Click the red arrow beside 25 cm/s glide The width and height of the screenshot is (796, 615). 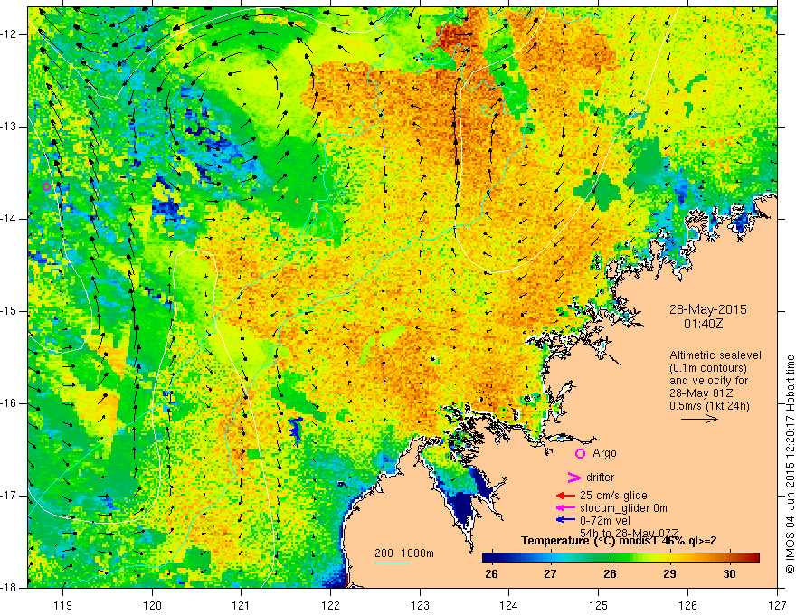pos(565,496)
